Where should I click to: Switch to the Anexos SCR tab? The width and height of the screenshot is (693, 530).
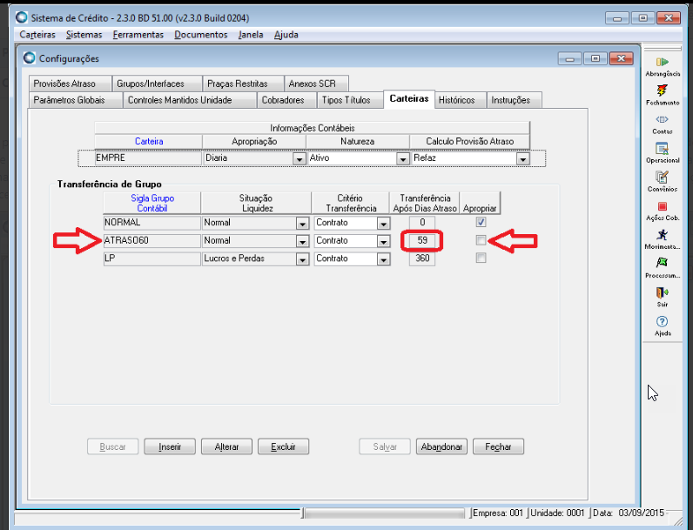(316, 84)
